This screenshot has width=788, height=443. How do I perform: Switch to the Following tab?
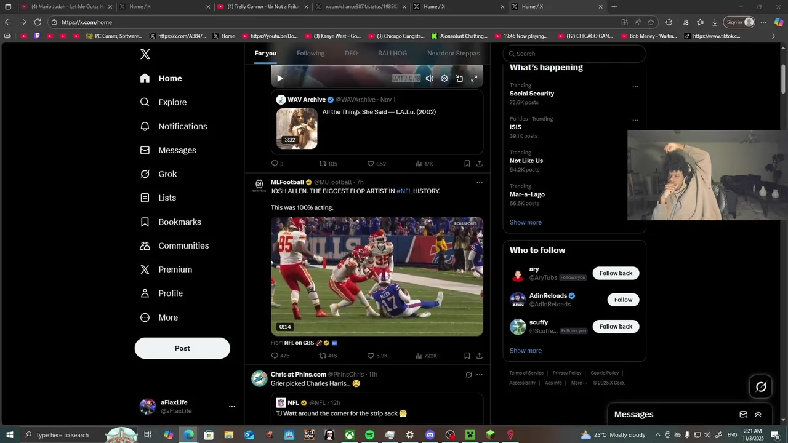click(x=310, y=54)
